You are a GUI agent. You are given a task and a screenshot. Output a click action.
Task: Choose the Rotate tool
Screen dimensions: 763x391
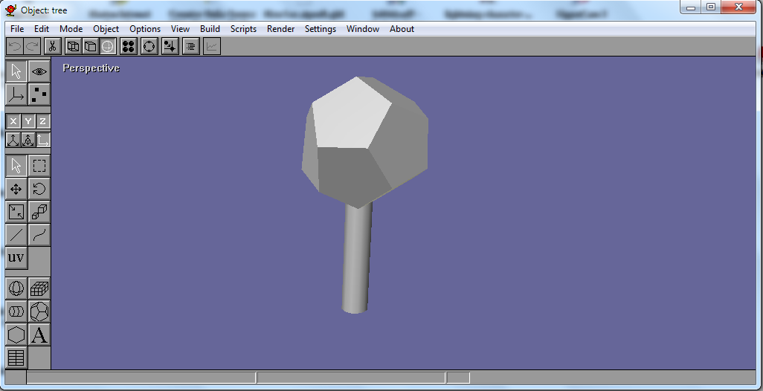(39, 189)
